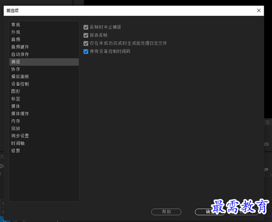The height and width of the screenshot is (222, 272).
Task: Switch to 媒体缓存 settings
Action: click(44, 114)
